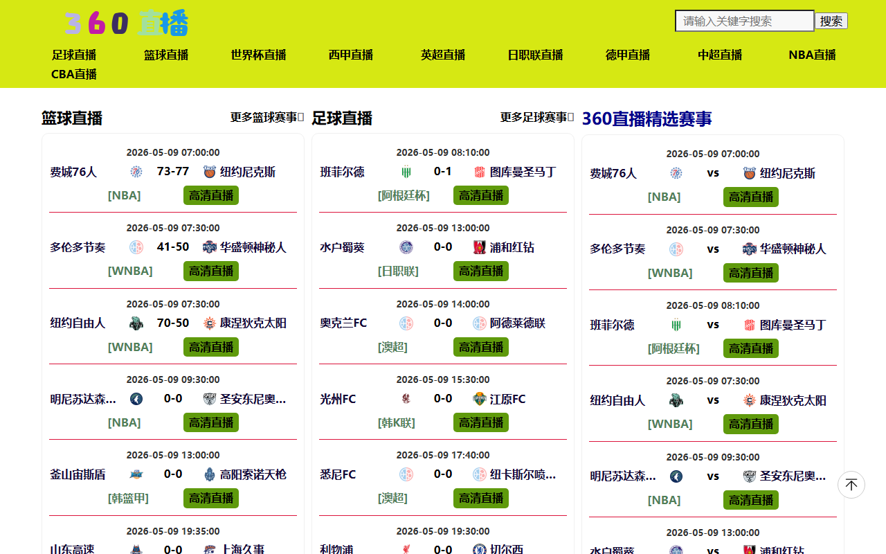
Task: Click 高清直播 for 班菲尔德 in 足球直播
Action: (x=481, y=195)
